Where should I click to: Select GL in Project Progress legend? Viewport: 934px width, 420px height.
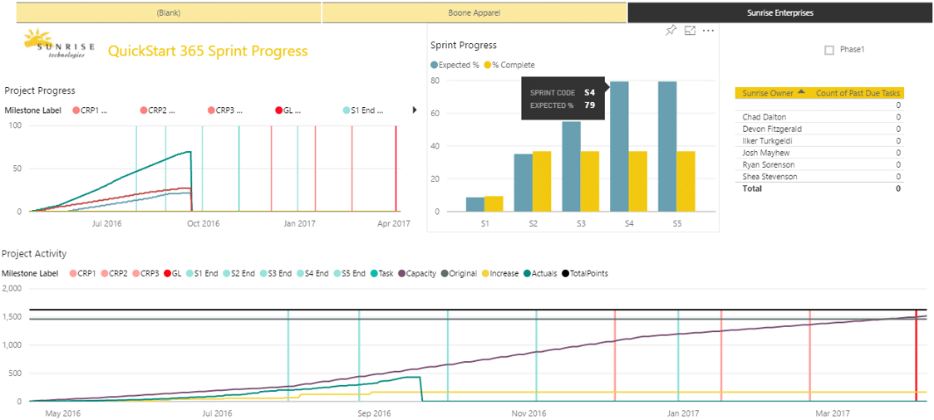tap(288, 110)
